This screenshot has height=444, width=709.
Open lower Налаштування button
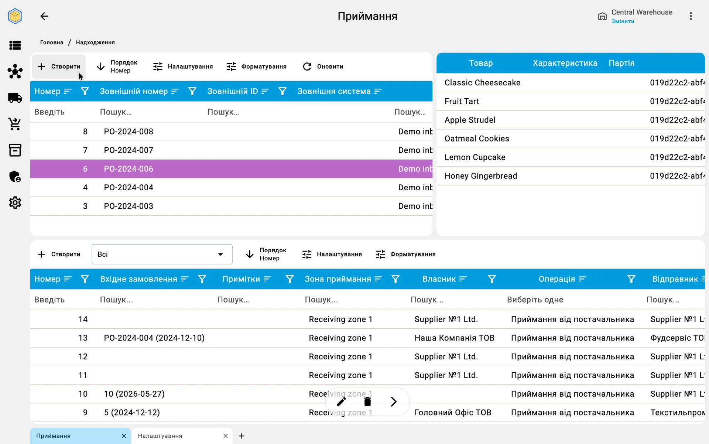point(332,254)
